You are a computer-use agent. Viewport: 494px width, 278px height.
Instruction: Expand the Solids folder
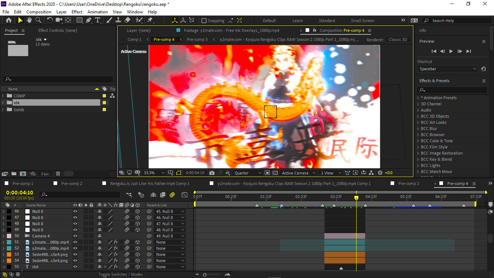[x=3, y=110]
